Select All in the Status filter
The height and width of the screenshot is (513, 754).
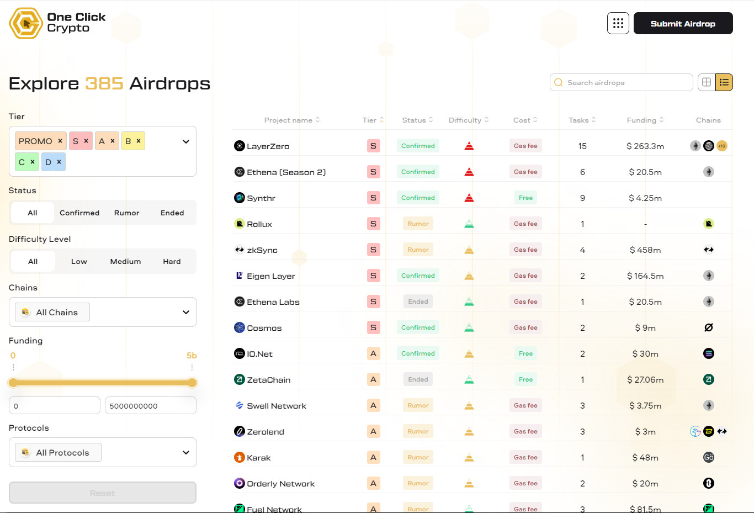coord(33,213)
